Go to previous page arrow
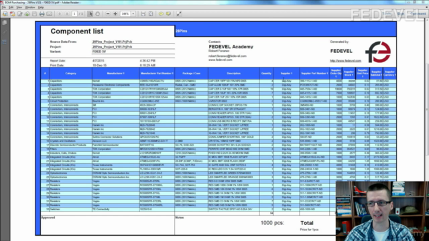Screen dimensions: 429x241 (x=60, y=13)
